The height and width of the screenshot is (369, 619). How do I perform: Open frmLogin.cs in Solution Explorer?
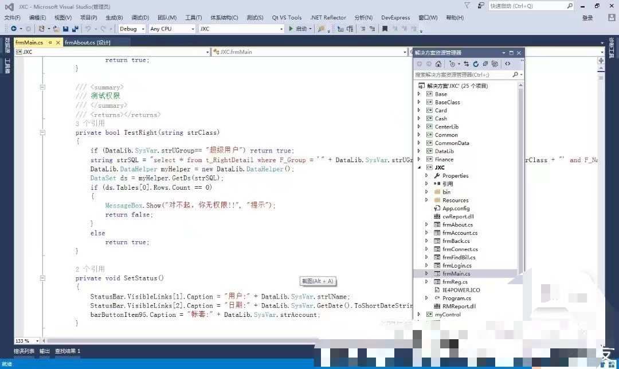pyautogui.click(x=457, y=266)
